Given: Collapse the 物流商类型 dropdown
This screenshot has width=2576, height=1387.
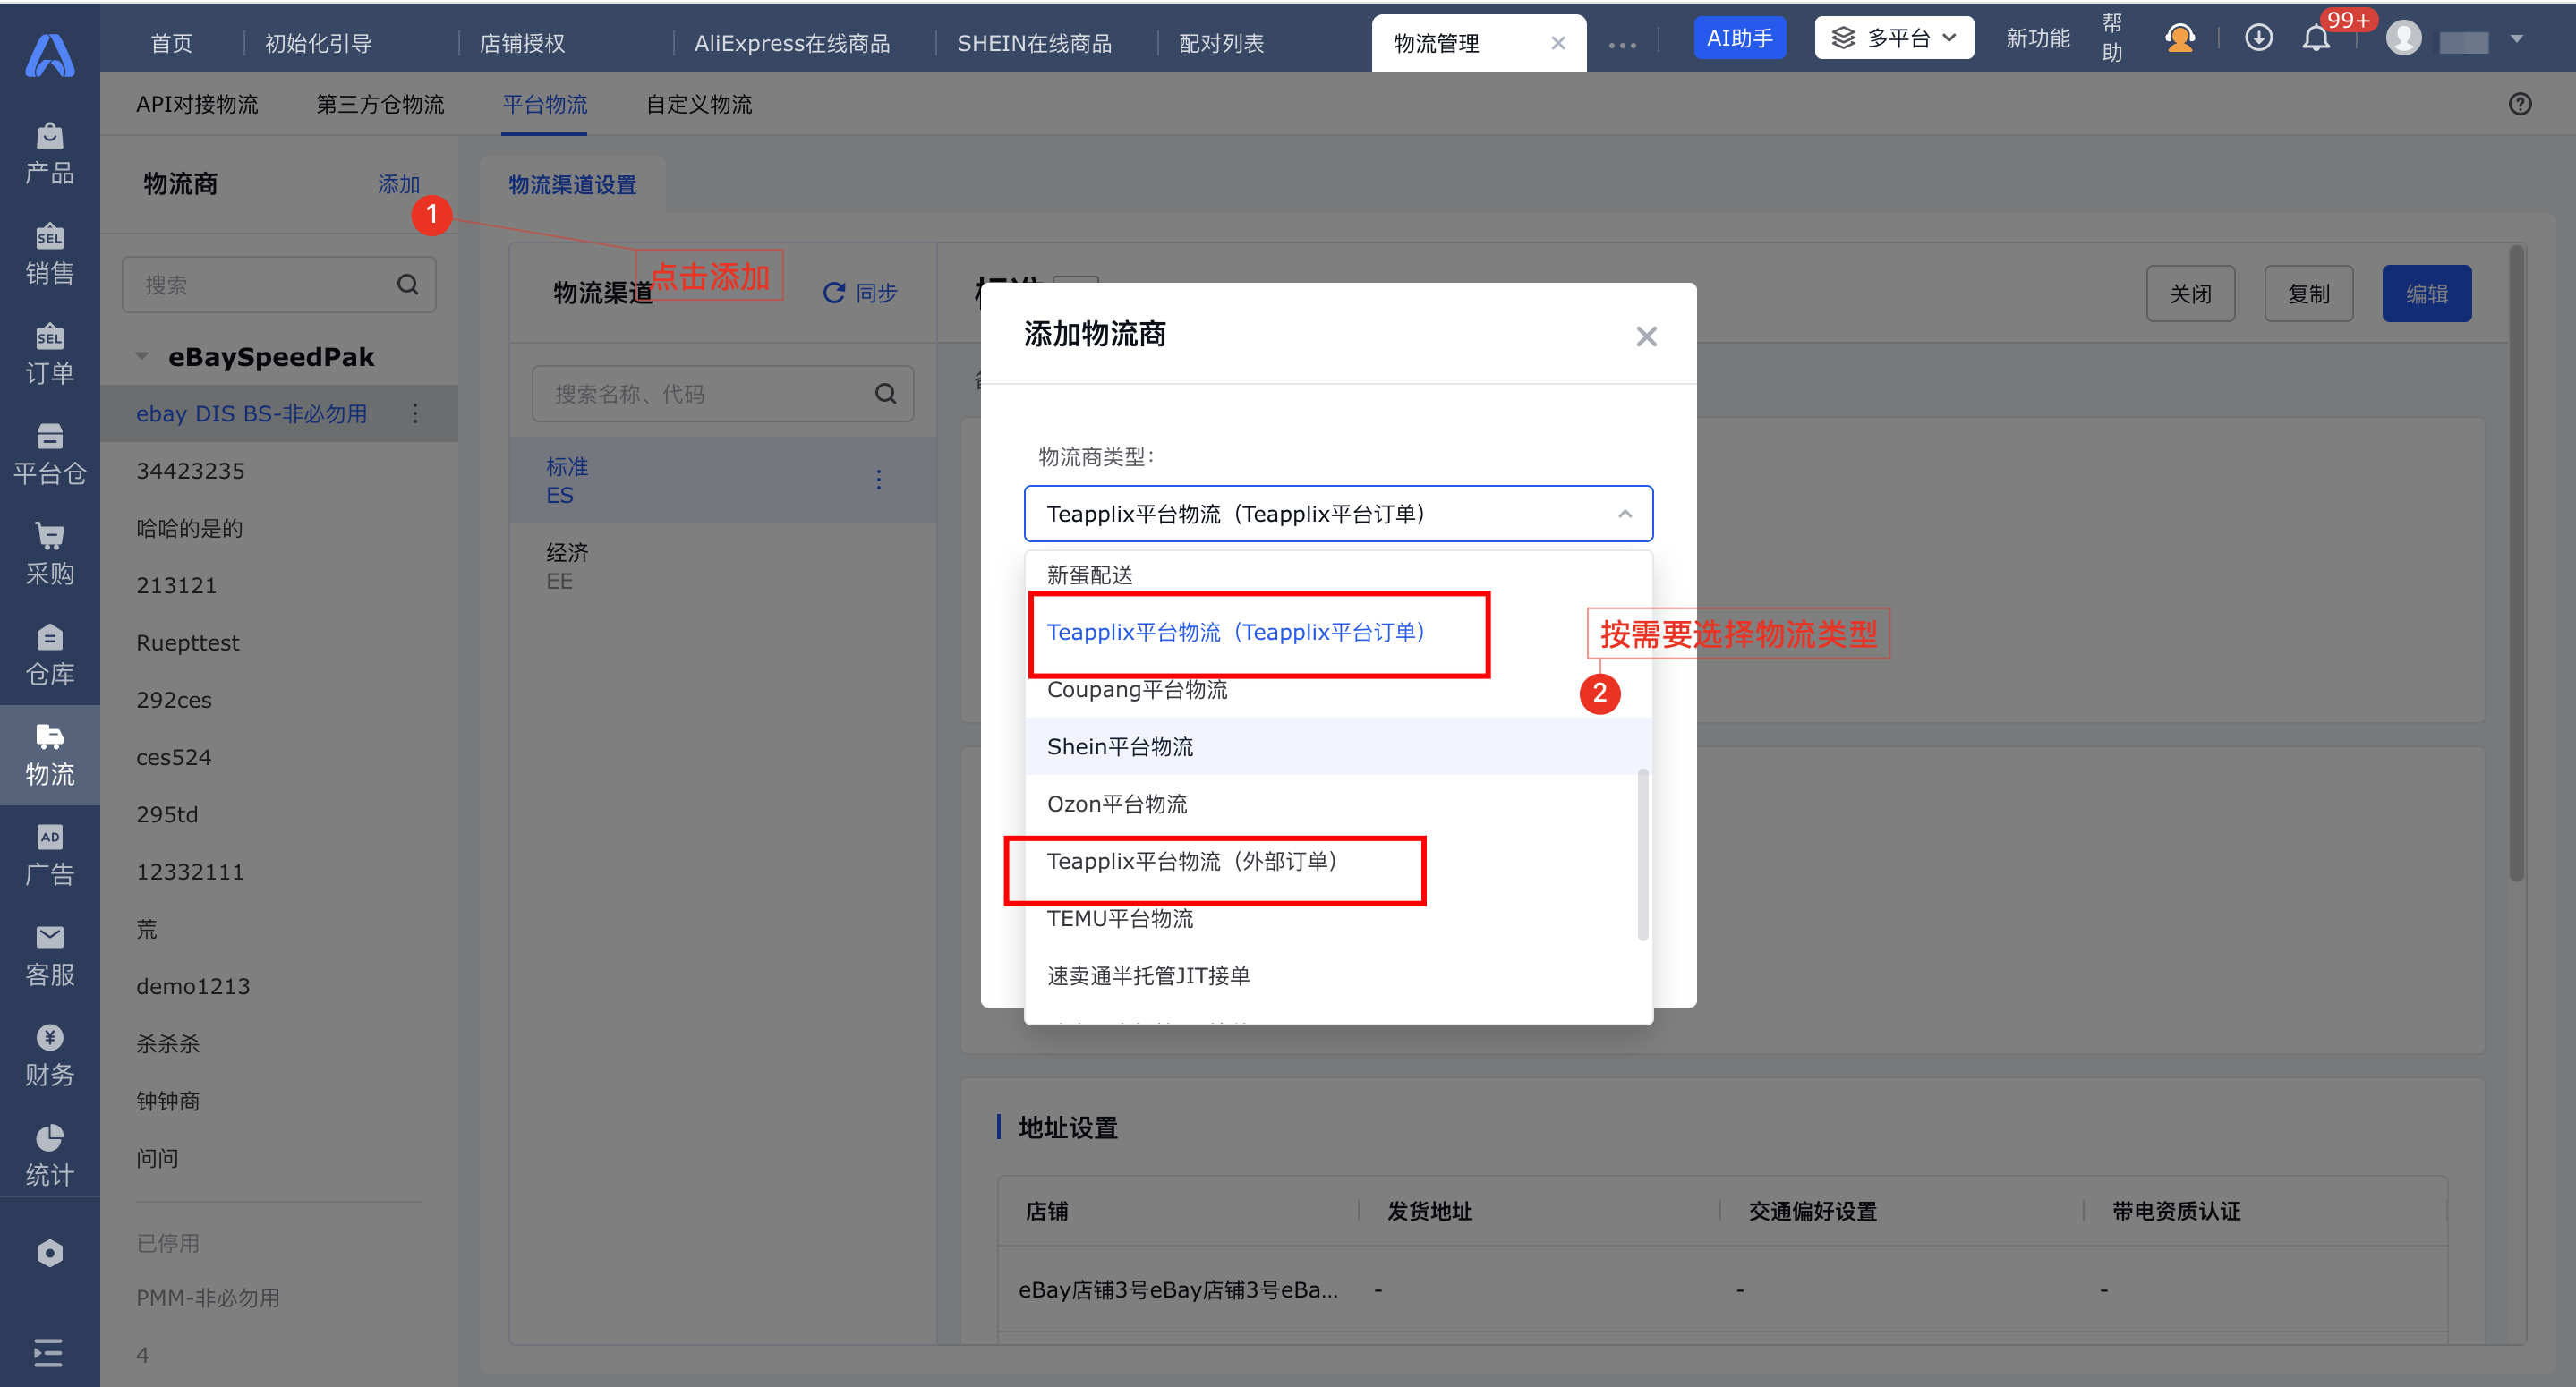Looking at the screenshot, I should pos(1625,514).
